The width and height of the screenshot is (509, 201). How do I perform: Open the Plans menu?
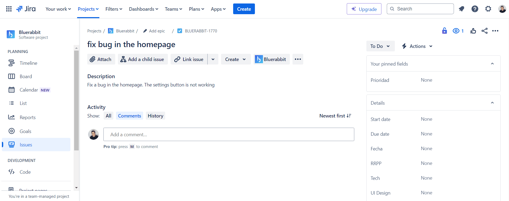coord(197,9)
